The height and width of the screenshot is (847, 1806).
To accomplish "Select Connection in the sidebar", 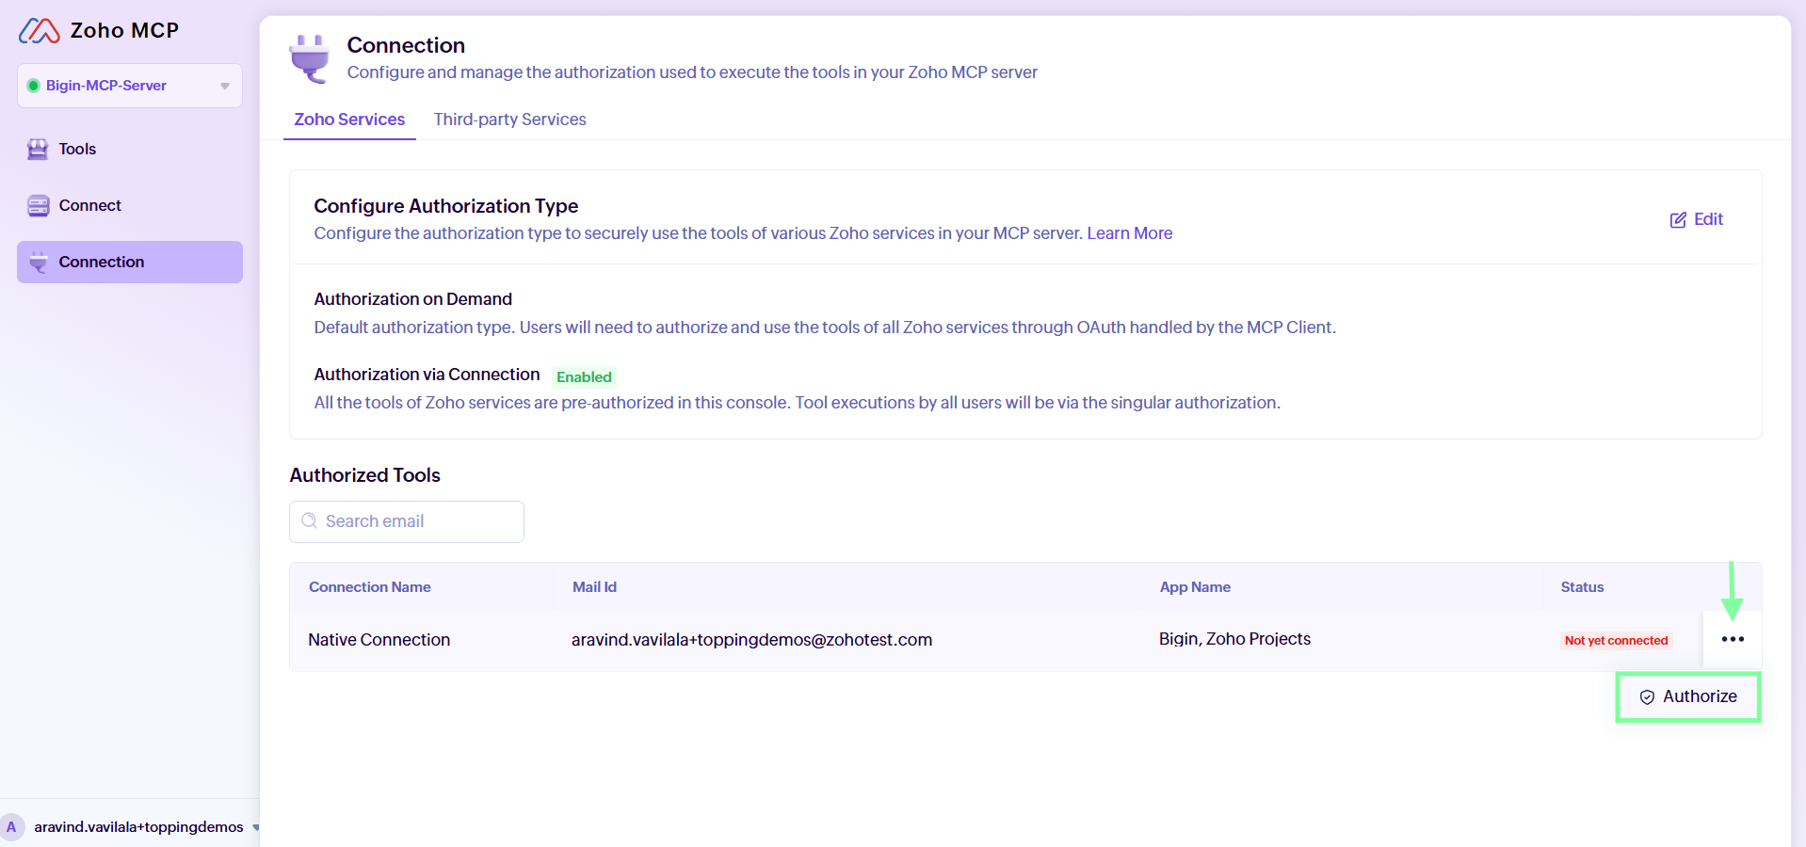I will 130,263.
